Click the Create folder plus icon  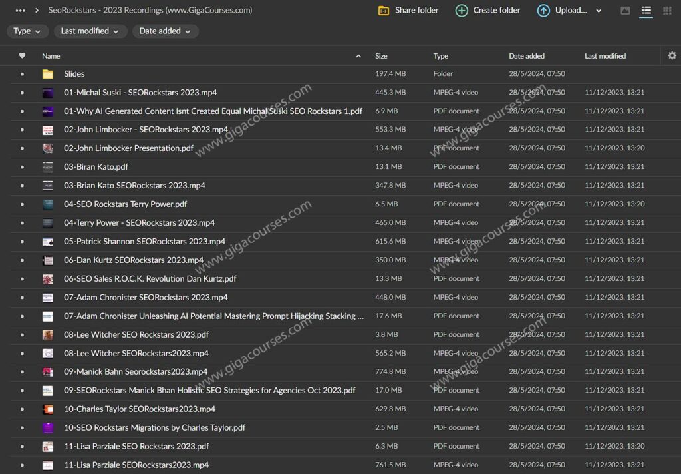462,11
